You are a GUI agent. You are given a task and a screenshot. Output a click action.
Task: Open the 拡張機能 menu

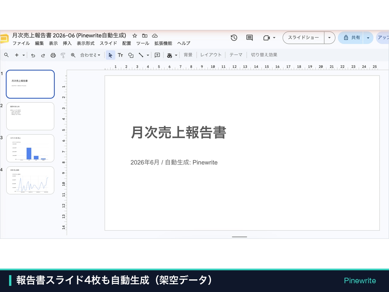163,43
